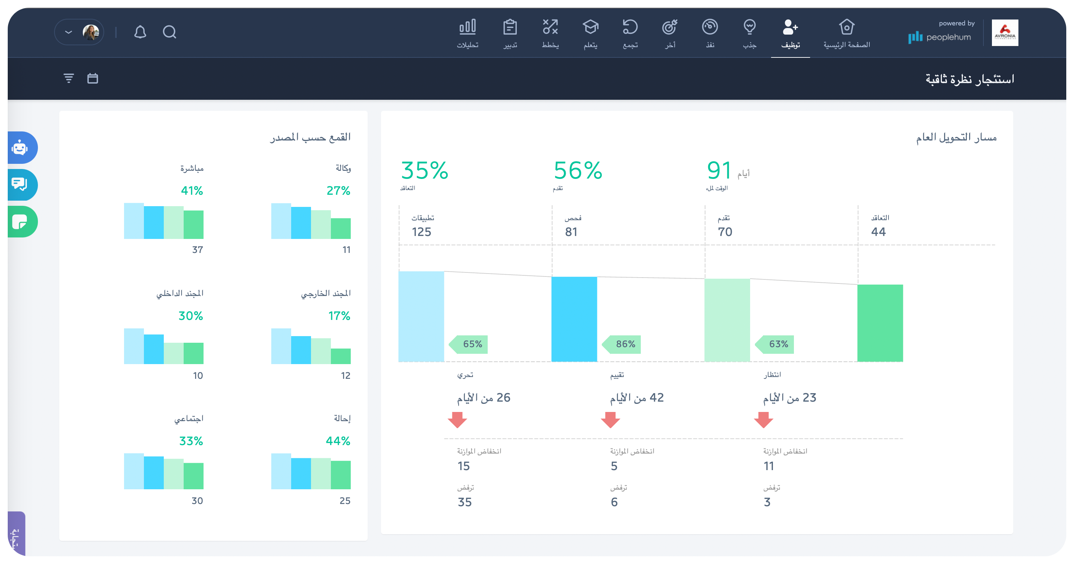Click the user profile avatar photo

tap(91, 32)
